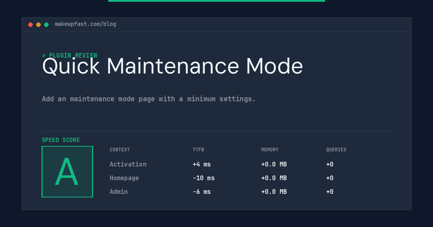Click the red window dot
Viewport: 433px width, 227px height.
[30, 25]
